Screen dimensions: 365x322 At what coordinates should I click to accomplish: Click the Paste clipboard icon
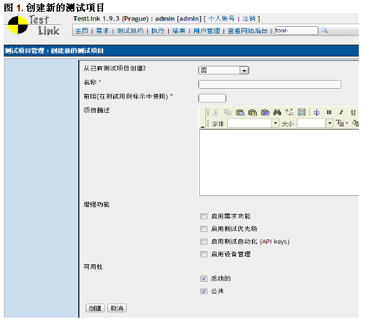coord(240,113)
